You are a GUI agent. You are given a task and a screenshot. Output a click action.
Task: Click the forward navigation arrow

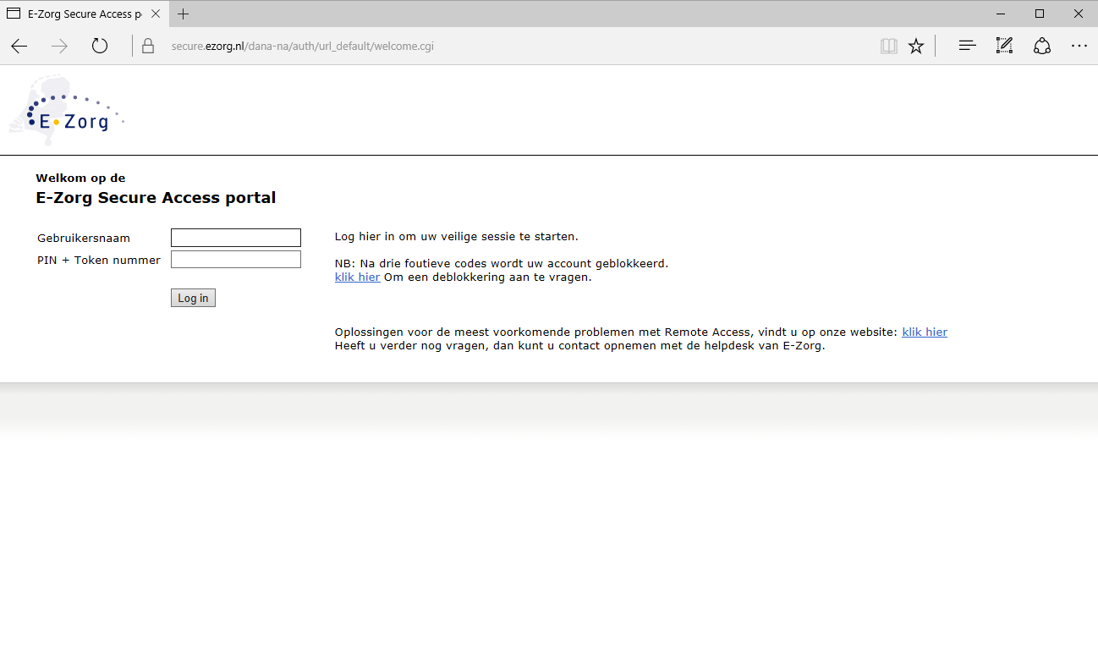59,46
